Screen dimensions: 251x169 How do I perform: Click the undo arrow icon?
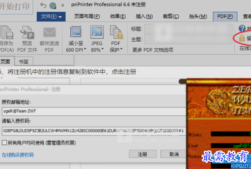point(43,6)
